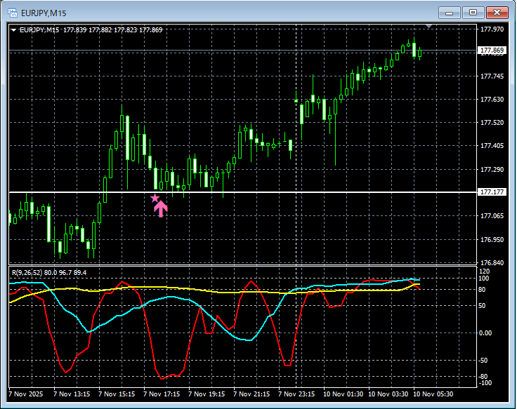Viewport: 517px width, 409px height.
Task: Select the horizontal line price label 177.177
Action: click(x=492, y=192)
